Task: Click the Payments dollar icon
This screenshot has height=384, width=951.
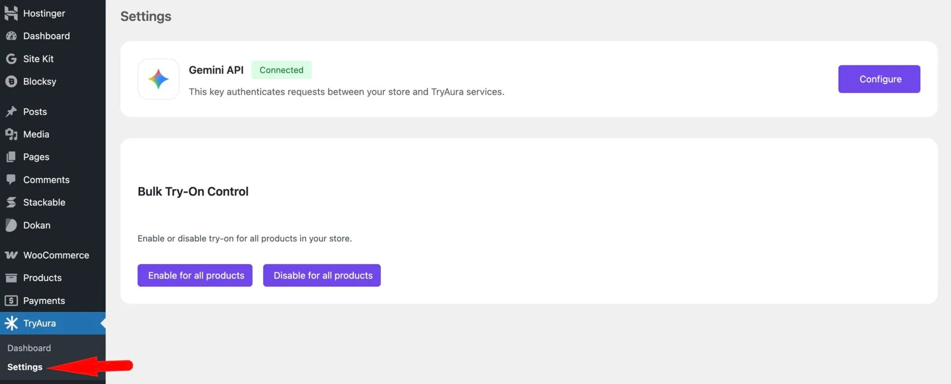Action: 11,301
